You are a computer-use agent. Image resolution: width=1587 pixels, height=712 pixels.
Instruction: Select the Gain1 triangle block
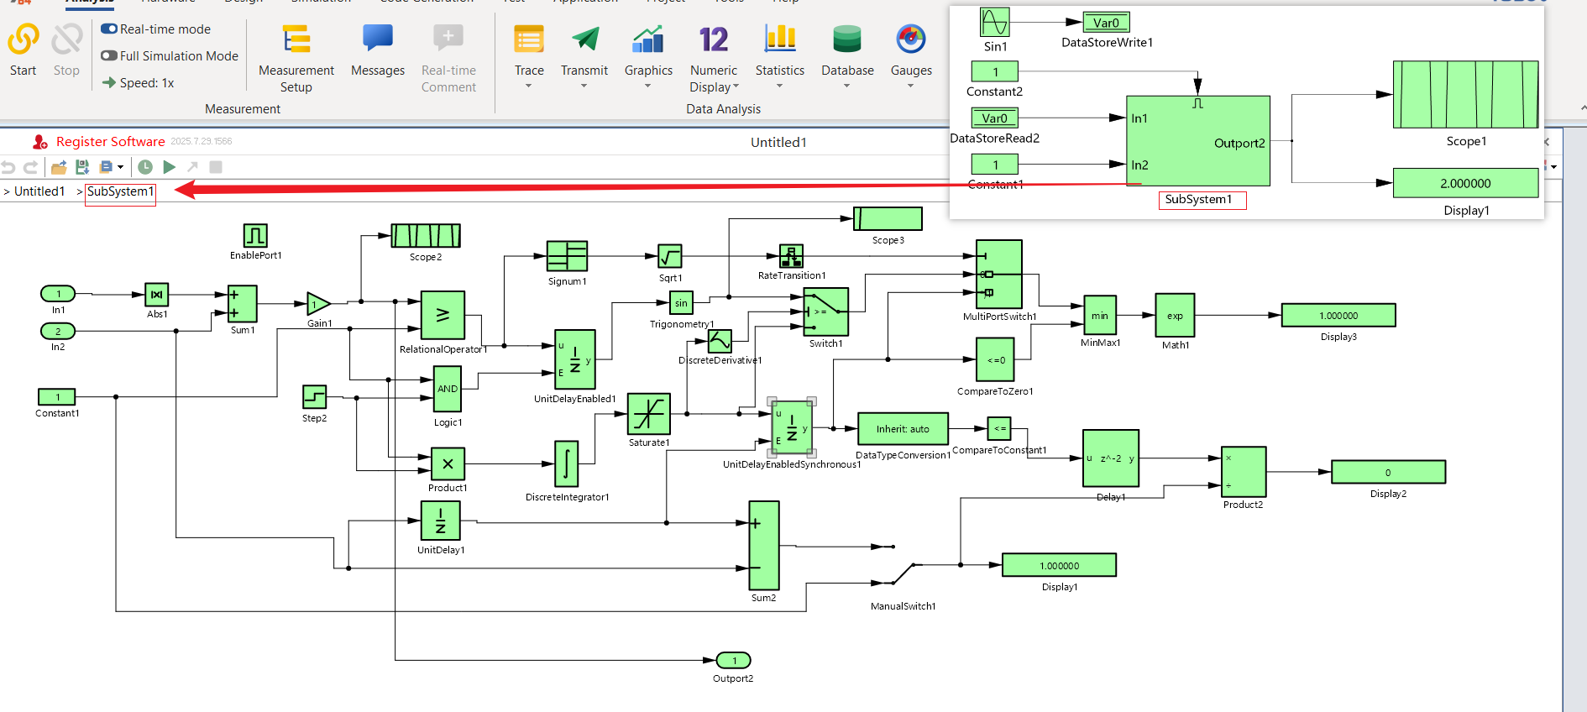(x=317, y=304)
